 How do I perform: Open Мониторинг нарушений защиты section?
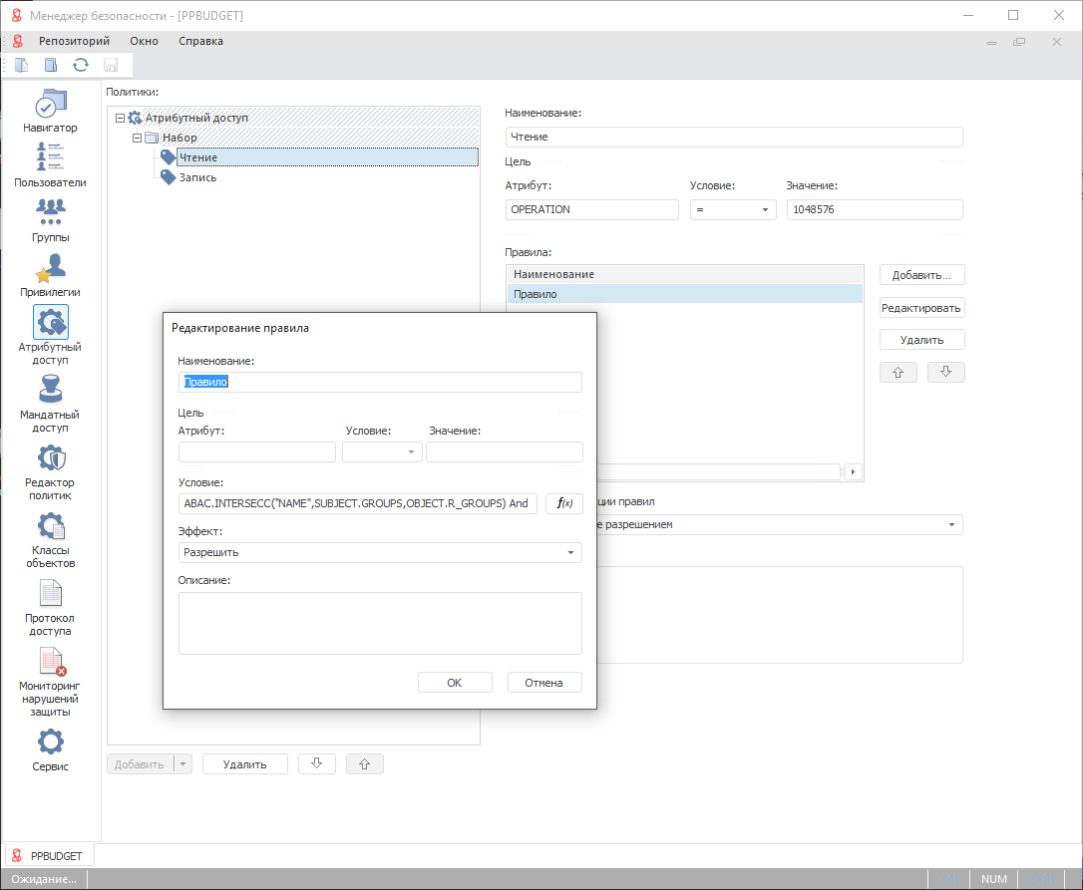[51, 682]
